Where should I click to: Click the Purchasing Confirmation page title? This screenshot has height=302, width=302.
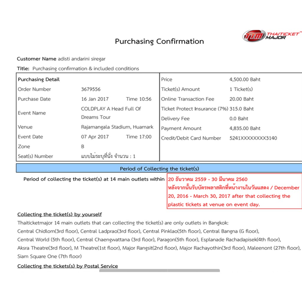[159, 41]
